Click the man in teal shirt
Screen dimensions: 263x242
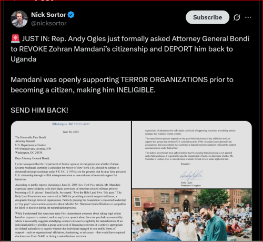click(213, 224)
